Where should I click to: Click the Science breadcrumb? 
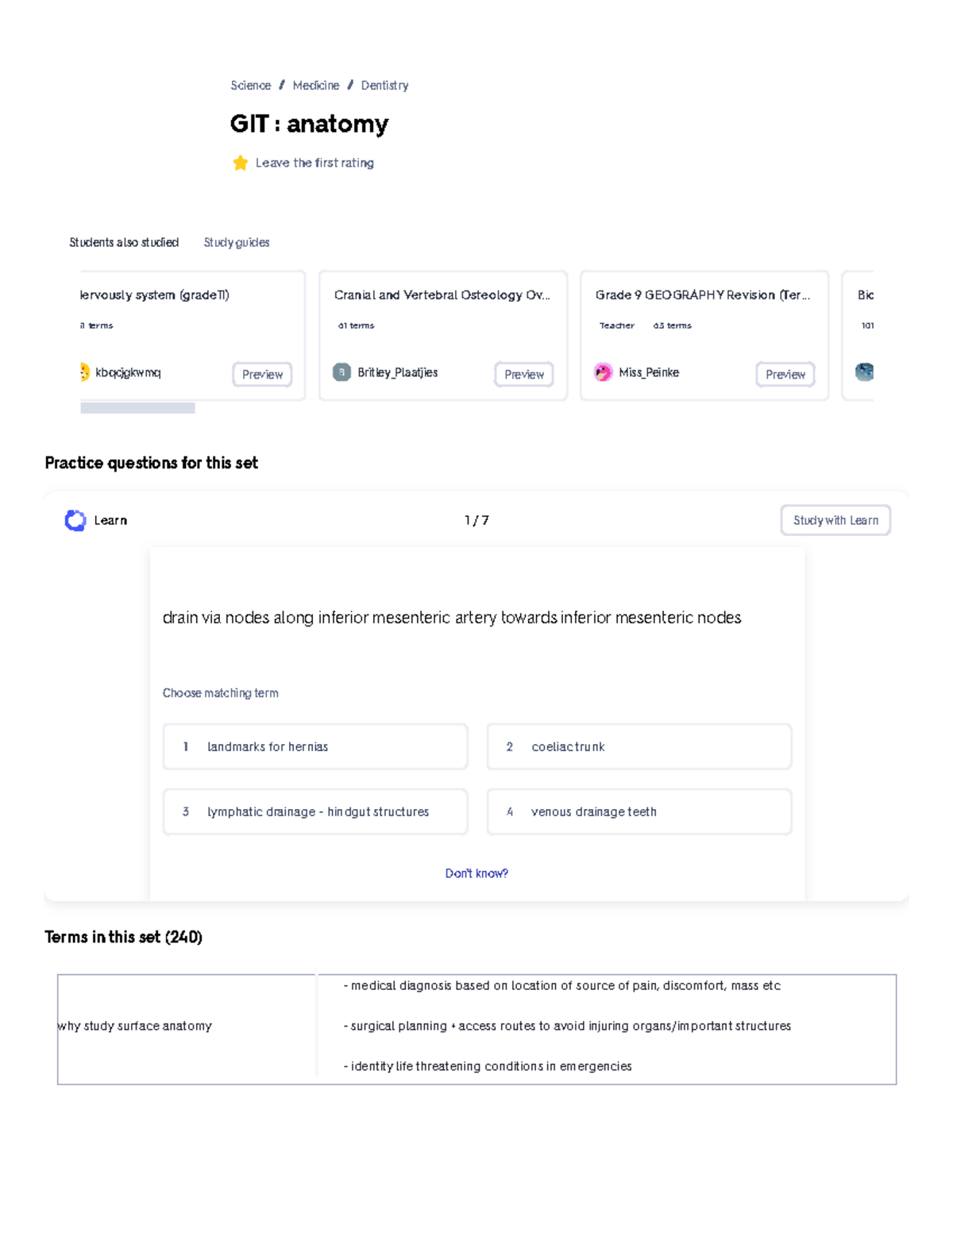click(x=251, y=85)
